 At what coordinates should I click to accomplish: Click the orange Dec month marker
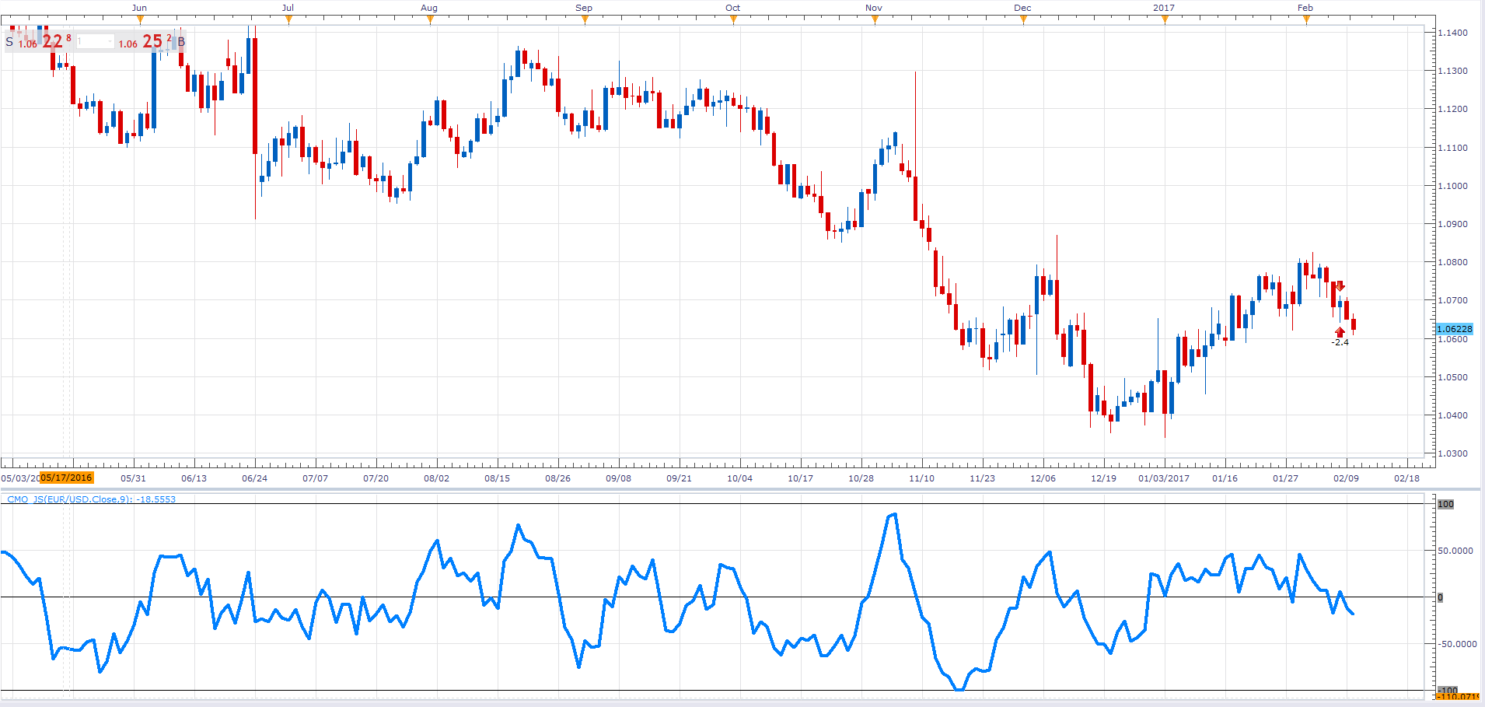(x=1023, y=20)
